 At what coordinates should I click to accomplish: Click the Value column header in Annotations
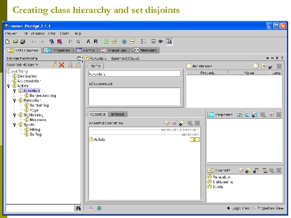tap(249, 73)
